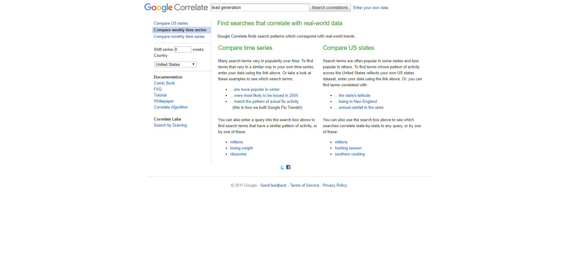Image resolution: width=569 pixels, height=260 pixels.
Task: Open the Country dropdown showing United States
Action: [175, 64]
